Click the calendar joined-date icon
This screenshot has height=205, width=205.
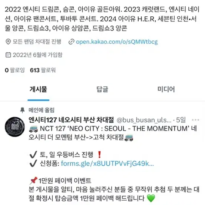[x=8, y=55]
